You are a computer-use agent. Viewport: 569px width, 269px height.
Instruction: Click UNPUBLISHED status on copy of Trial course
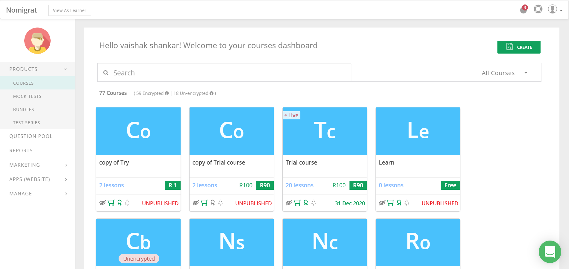253,203
